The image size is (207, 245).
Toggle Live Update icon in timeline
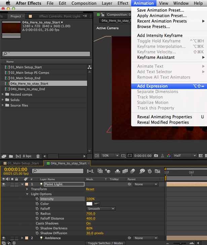[100, 171]
